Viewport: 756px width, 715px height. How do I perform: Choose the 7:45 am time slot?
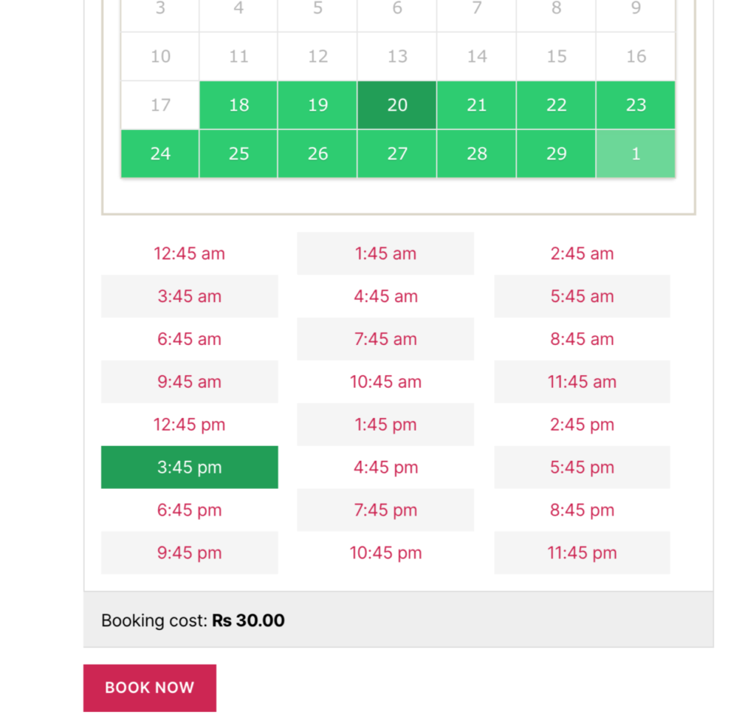point(385,339)
